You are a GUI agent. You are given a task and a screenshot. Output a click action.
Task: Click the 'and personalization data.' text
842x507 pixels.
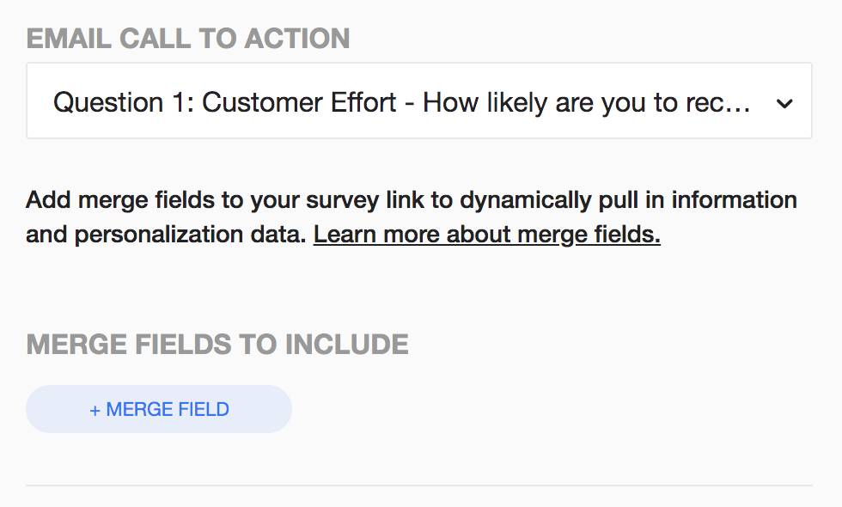click(166, 235)
